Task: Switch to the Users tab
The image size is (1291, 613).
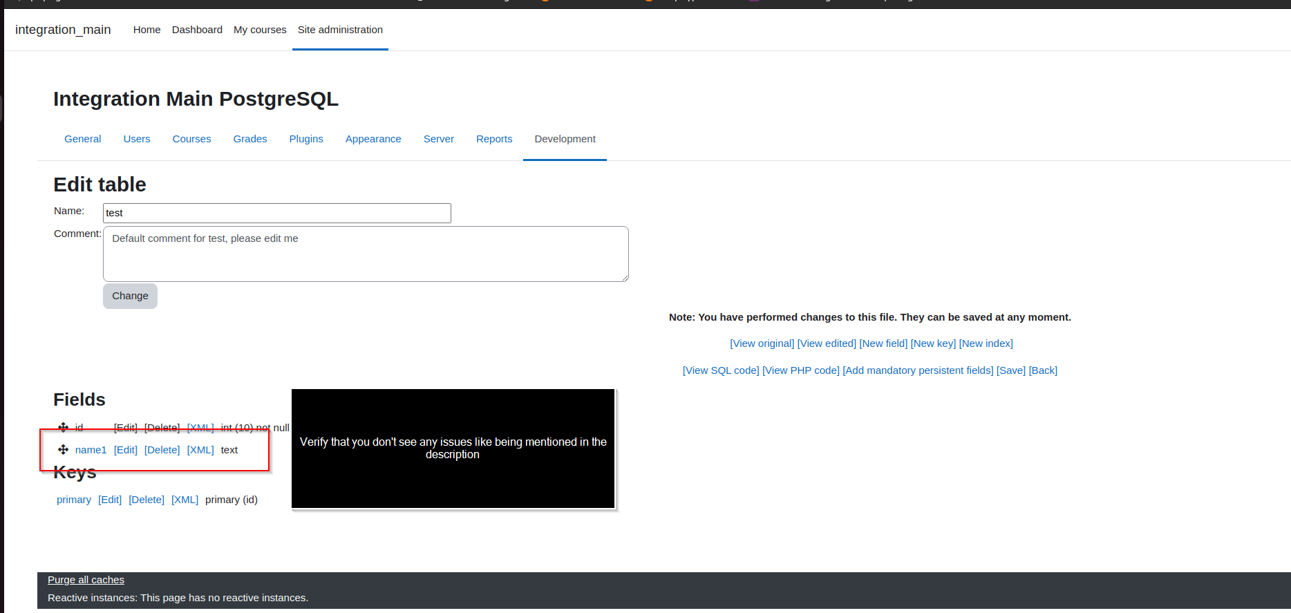Action: point(137,139)
